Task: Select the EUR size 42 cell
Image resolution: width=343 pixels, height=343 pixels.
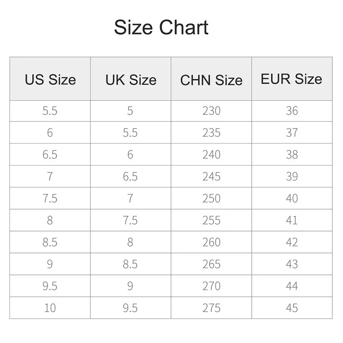Action: (292, 242)
